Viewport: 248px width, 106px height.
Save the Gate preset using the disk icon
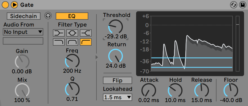point(242,5)
